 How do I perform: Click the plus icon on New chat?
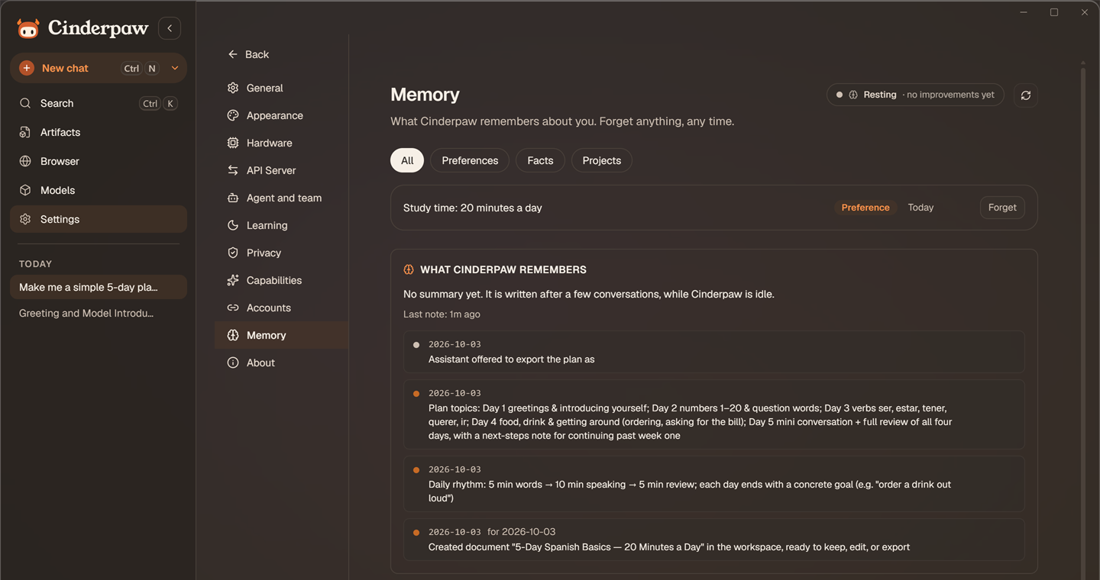click(27, 68)
